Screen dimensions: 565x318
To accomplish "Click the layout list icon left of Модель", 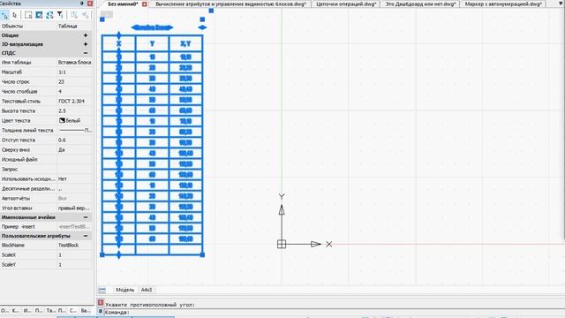I will click(x=102, y=290).
